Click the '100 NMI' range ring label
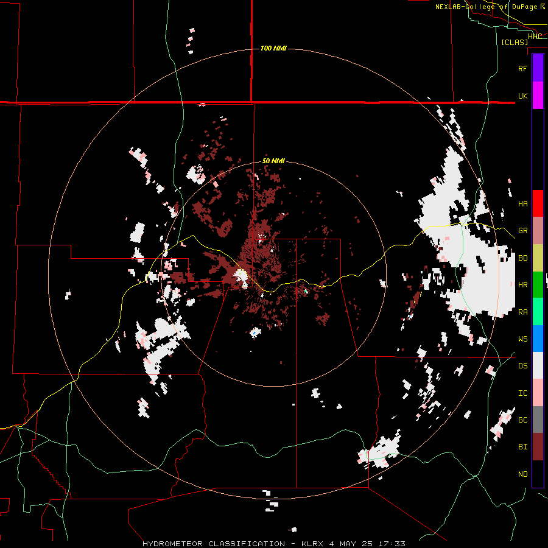Screen dimensions: 548x548 (x=273, y=48)
